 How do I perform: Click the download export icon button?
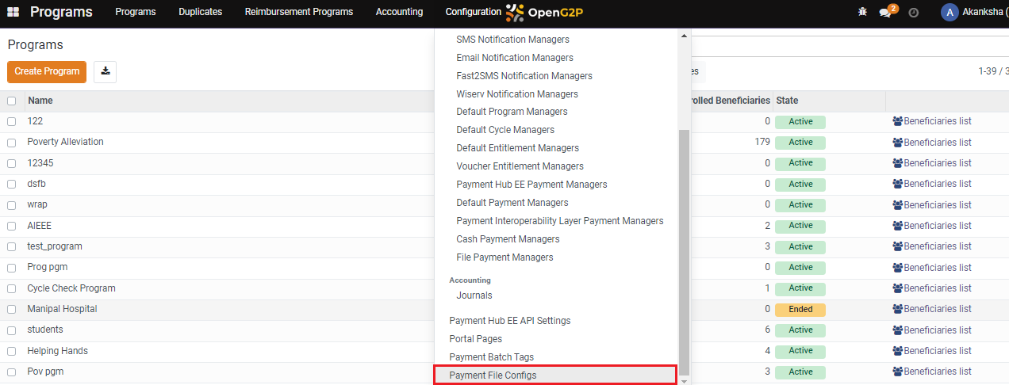coord(105,71)
